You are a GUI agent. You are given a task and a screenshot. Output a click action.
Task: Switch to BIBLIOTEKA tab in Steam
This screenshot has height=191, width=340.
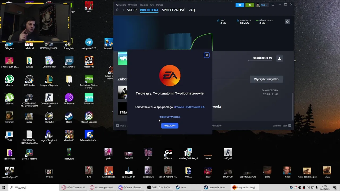[149, 10]
